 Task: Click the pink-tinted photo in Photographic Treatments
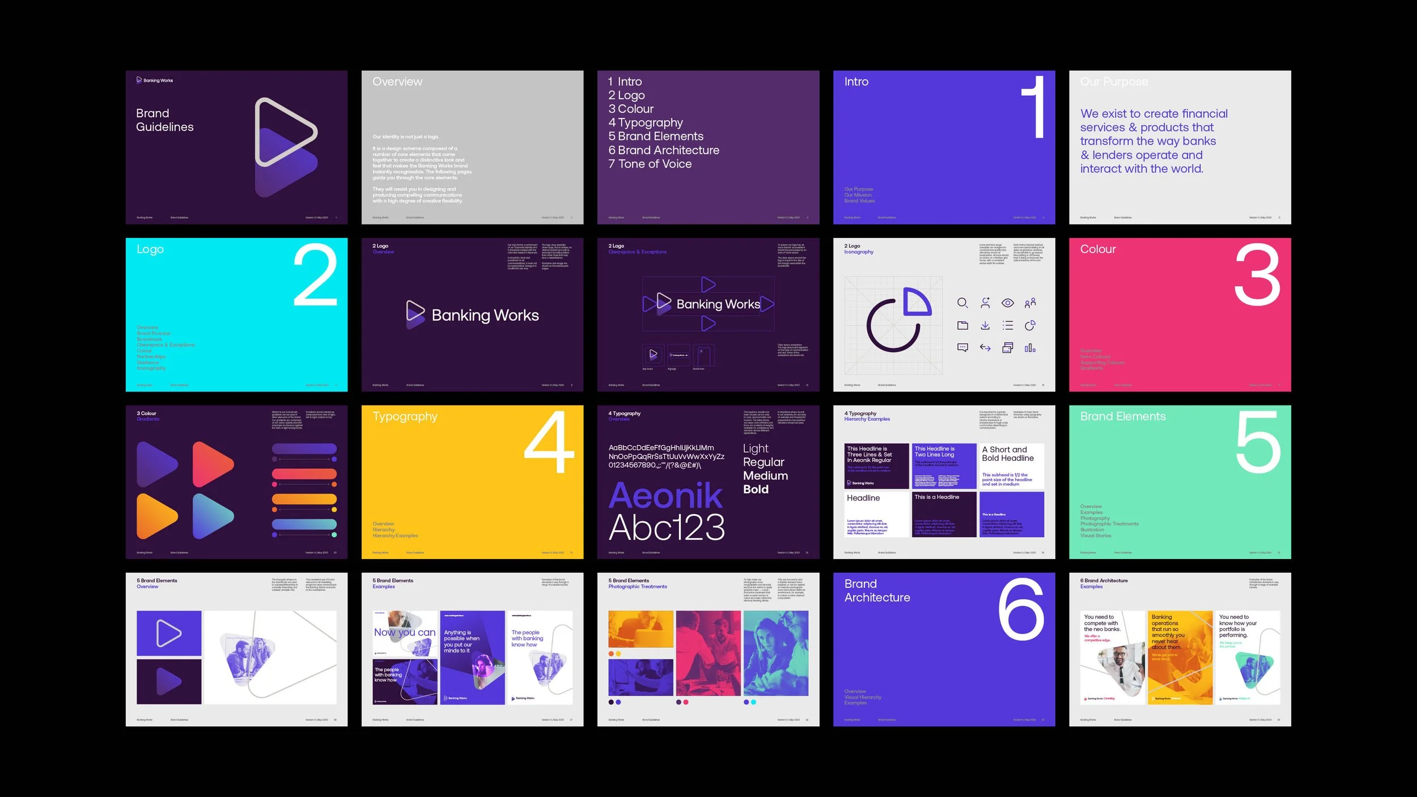pyautogui.click(x=708, y=653)
